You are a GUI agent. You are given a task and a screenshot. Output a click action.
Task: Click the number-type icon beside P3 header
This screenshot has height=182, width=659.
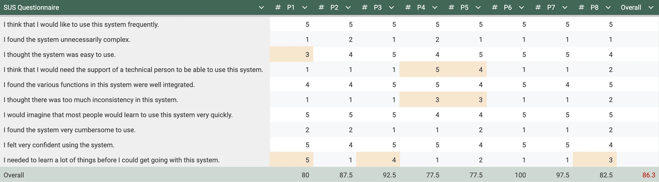(x=365, y=7)
